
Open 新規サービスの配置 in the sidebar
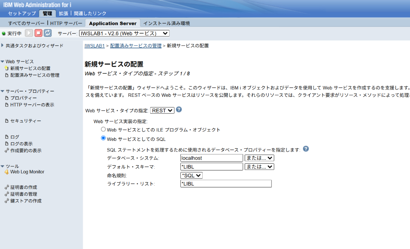click(30, 68)
